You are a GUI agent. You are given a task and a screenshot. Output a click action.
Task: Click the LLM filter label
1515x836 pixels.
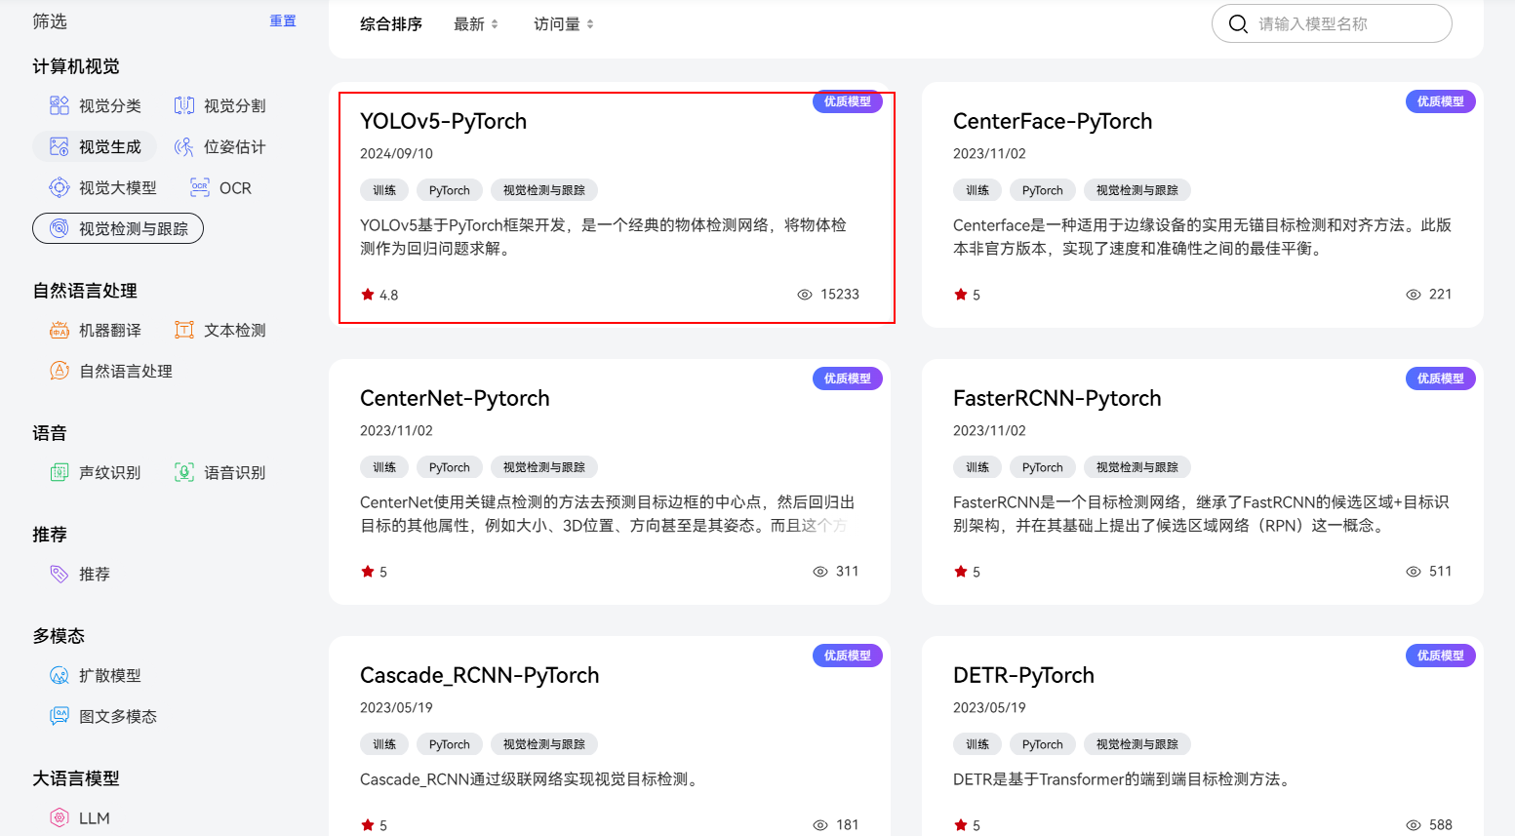coord(95,817)
